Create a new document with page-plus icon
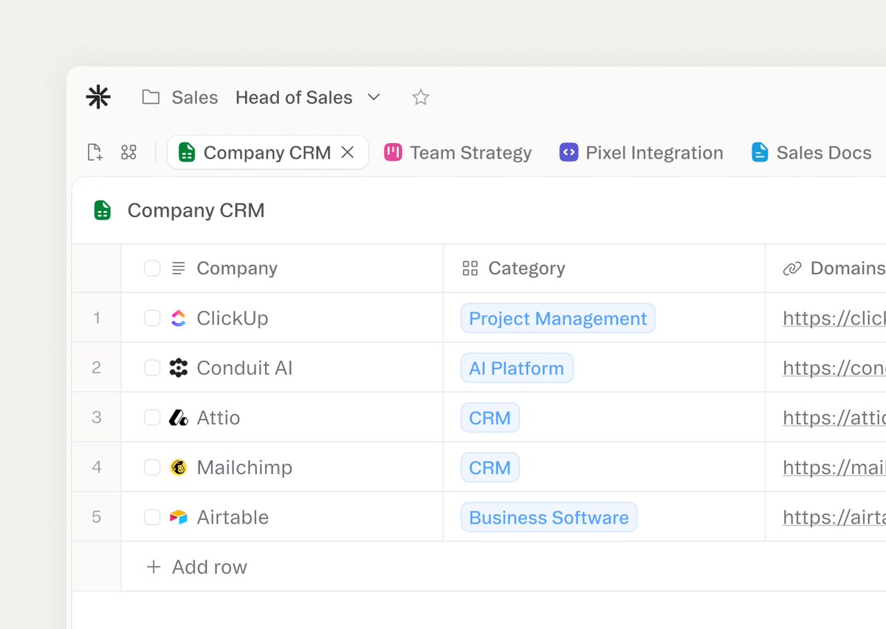Image resolution: width=886 pixels, height=629 pixels. tap(95, 153)
